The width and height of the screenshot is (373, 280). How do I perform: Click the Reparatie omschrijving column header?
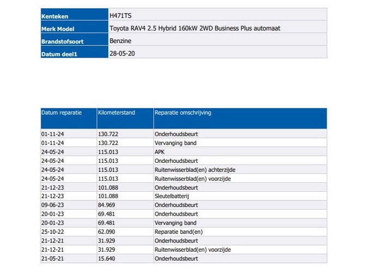183,113
